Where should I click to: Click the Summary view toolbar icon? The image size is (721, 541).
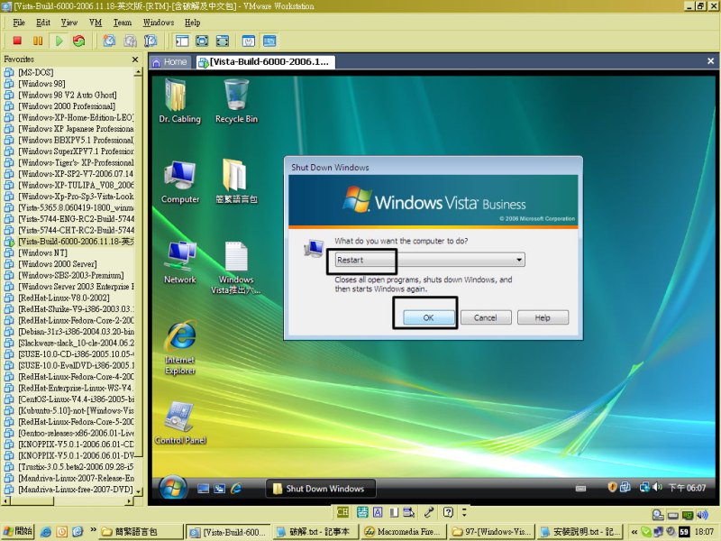[x=249, y=41]
